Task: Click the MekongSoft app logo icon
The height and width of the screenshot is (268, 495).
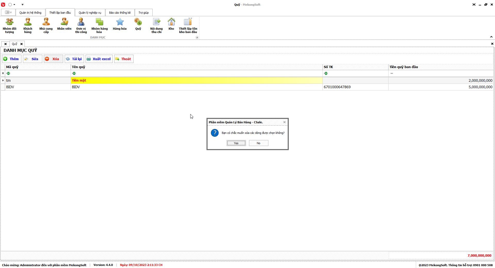Action: (3, 5)
